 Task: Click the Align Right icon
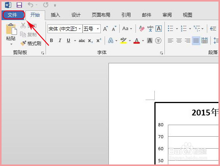(188, 41)
